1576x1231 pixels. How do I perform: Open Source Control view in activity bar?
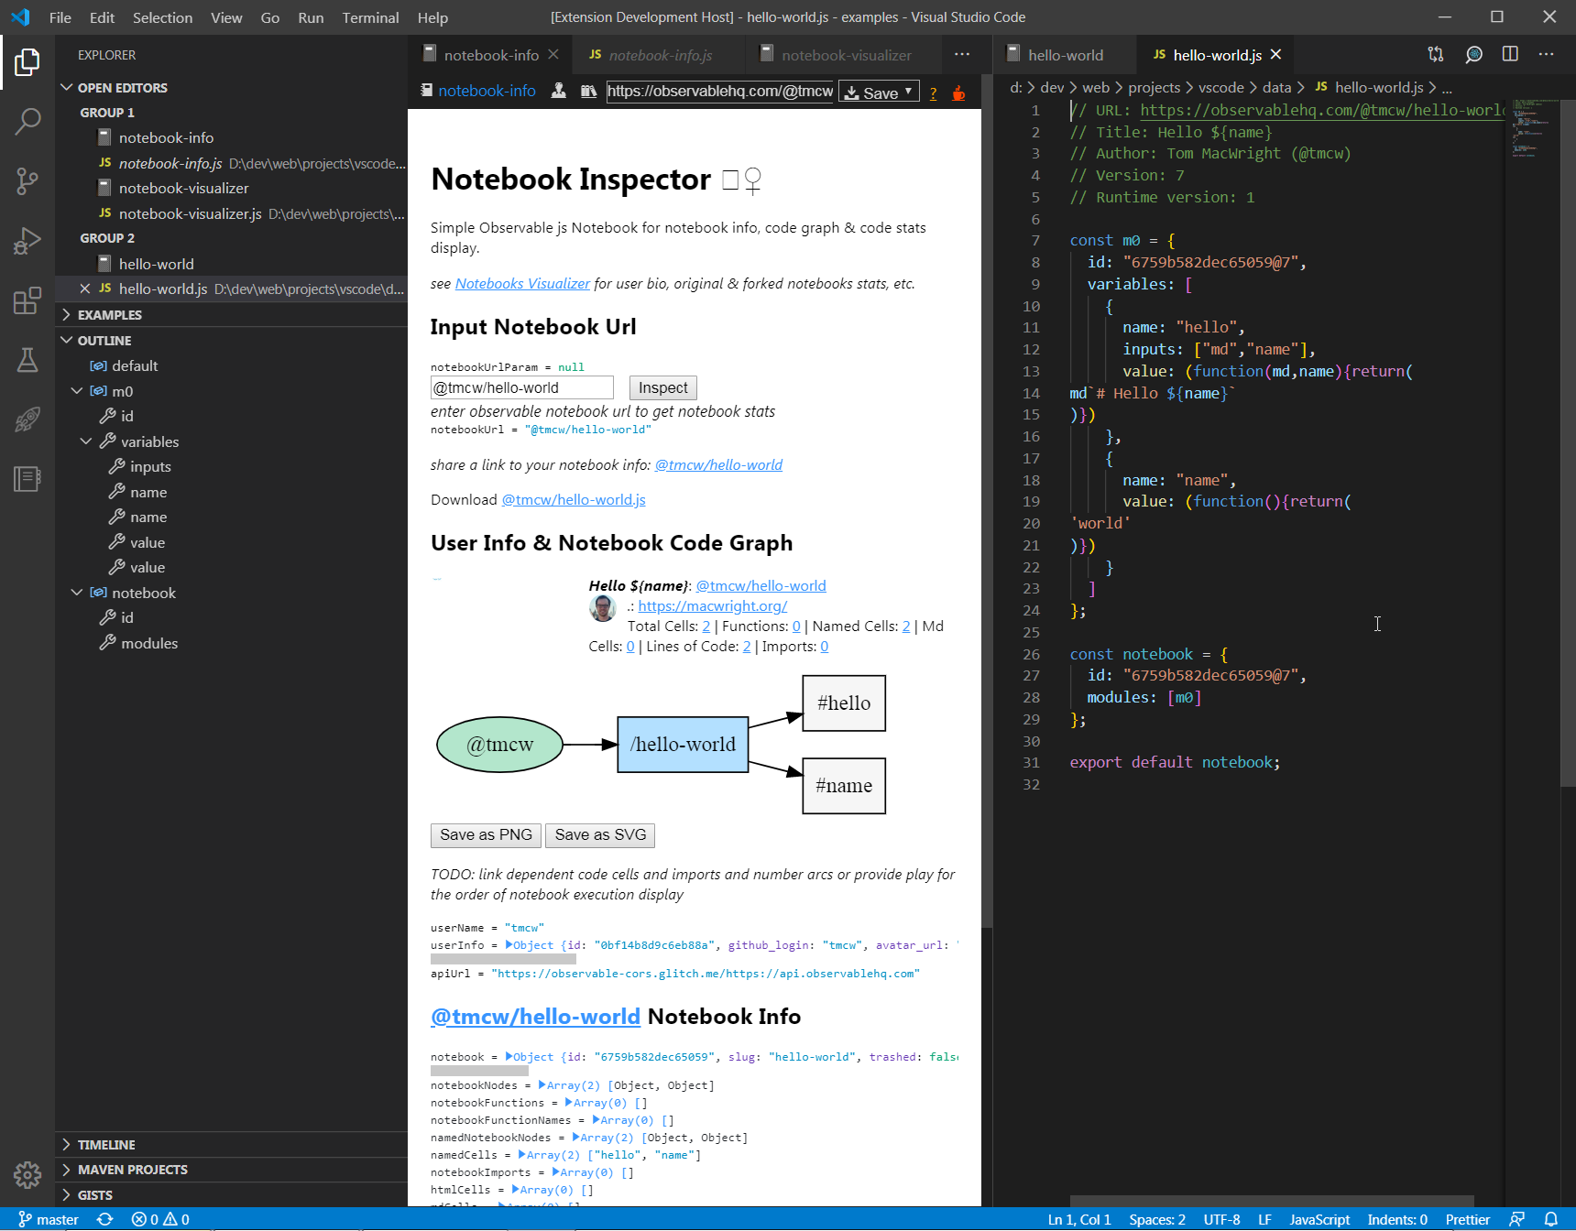pyautogui.click(x=27, y=181)
